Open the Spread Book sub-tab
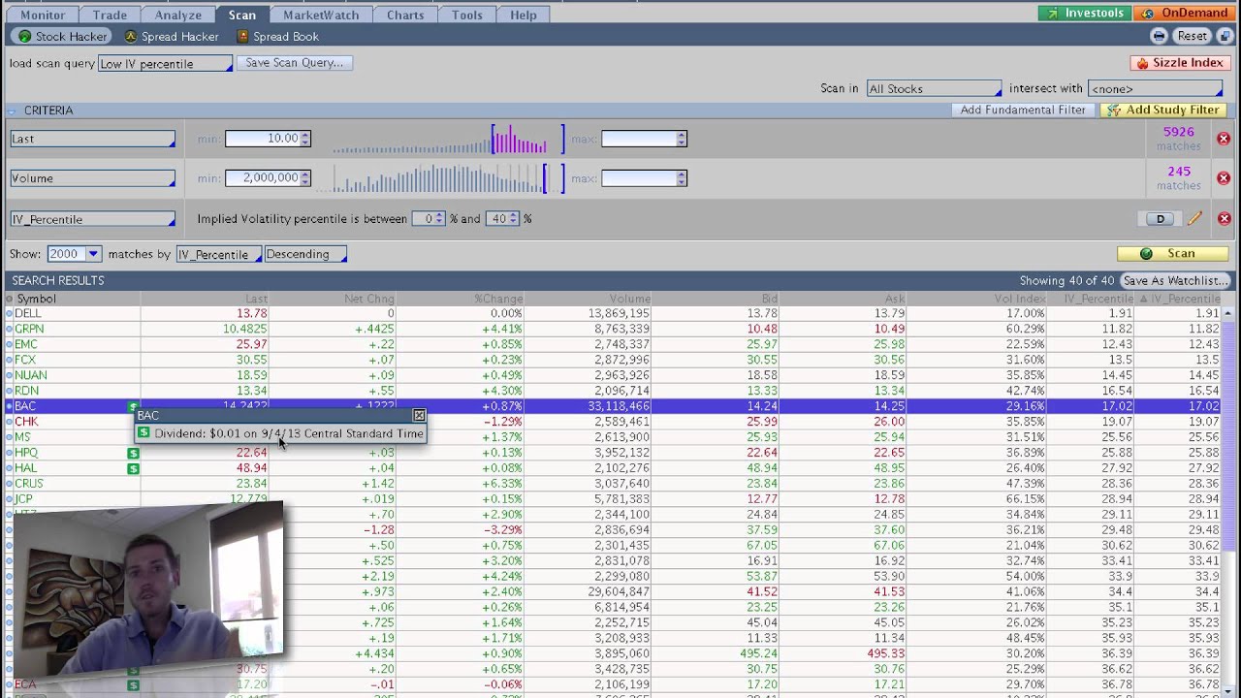This screenshot has width=1241, height=698. pos(276,36)
